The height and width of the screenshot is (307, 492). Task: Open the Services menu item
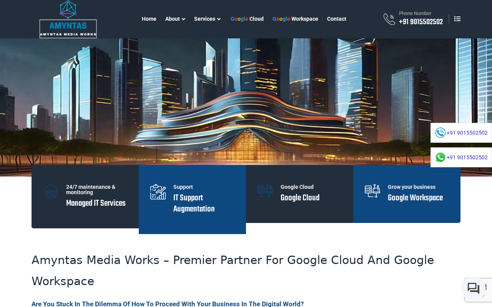[x=204, y=19]
